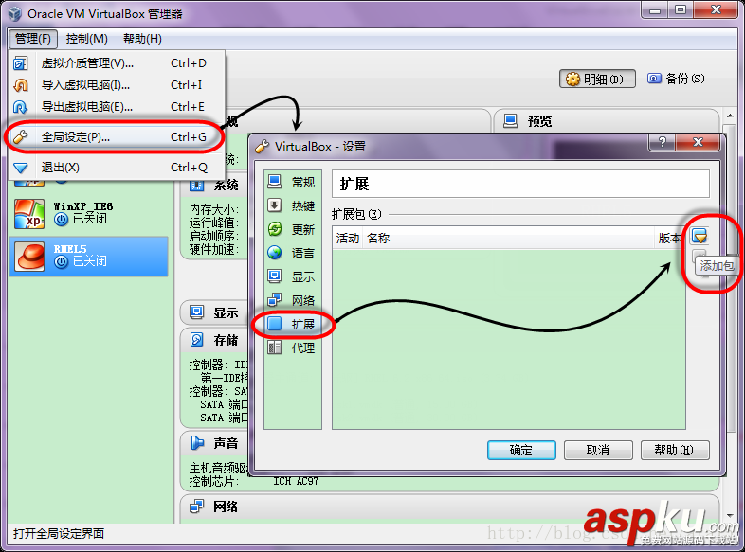Select the 代理 settings category
This screenshot has width=745, height=552.
pos(292,347)
